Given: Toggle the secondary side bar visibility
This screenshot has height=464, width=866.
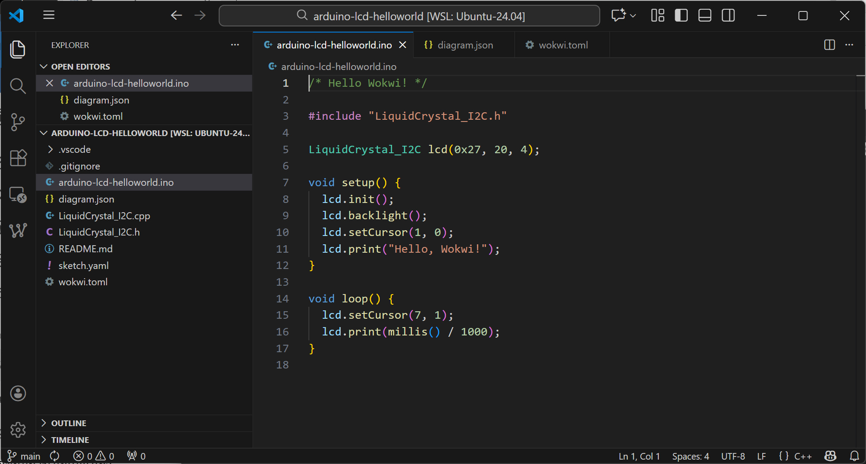Looking at the screenshot, I should [x=728, y=16].
